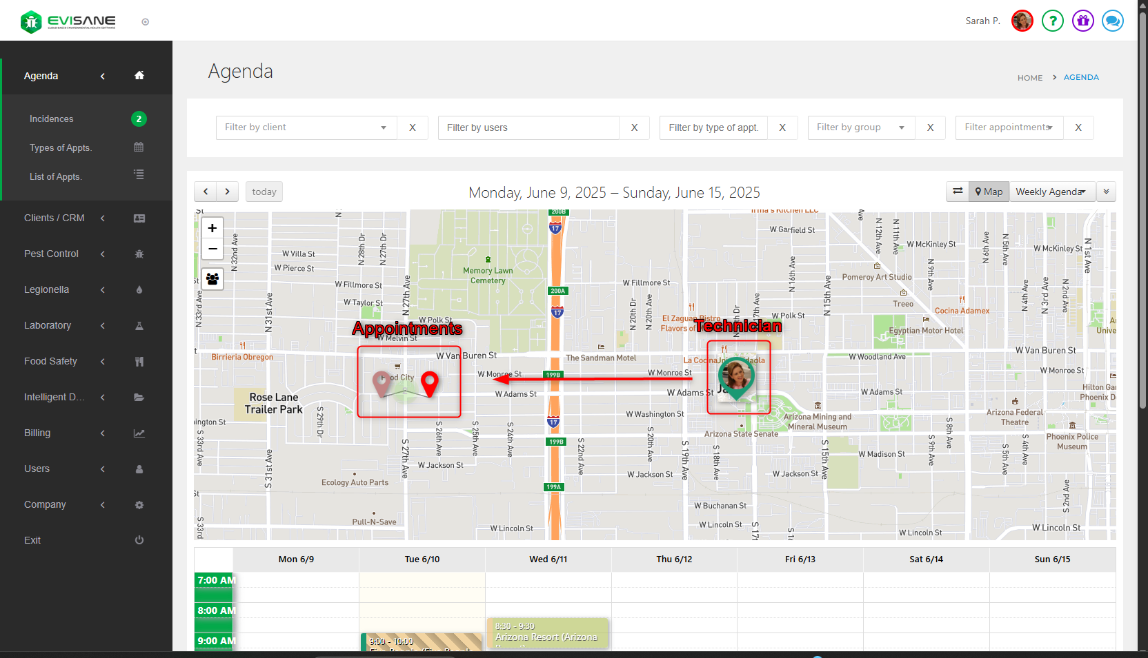The height and width of the screenshot is (658, 1148).
Task: Open the Tue 9:00 - 10:00 appointment
Action: [x=422, y=642]
